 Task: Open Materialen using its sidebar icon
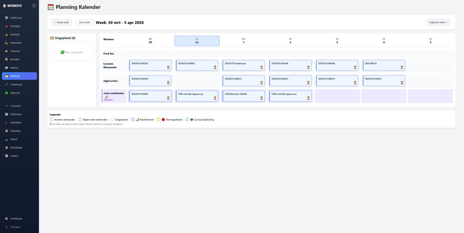tap(6, 42)
